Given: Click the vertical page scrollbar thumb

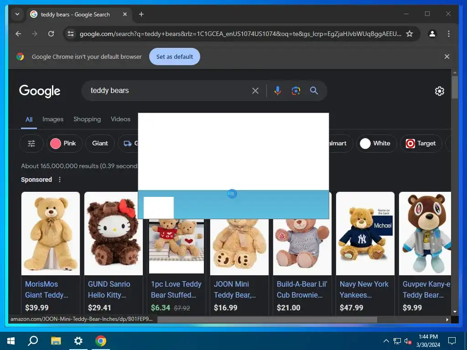Looking at the screenshot, I should point(455,87).
